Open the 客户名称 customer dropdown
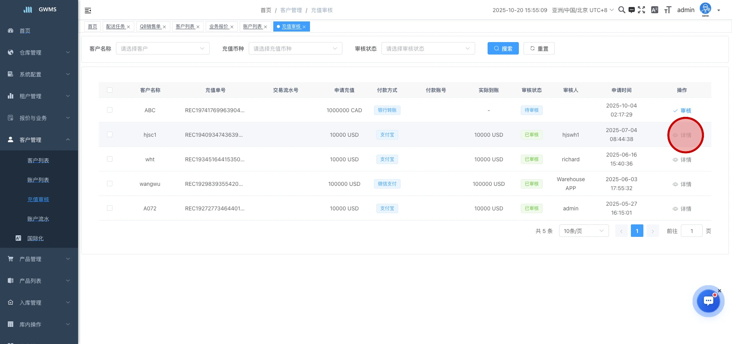Image resolution: width=732 pixels, height=344 pixels. point(162,49)
